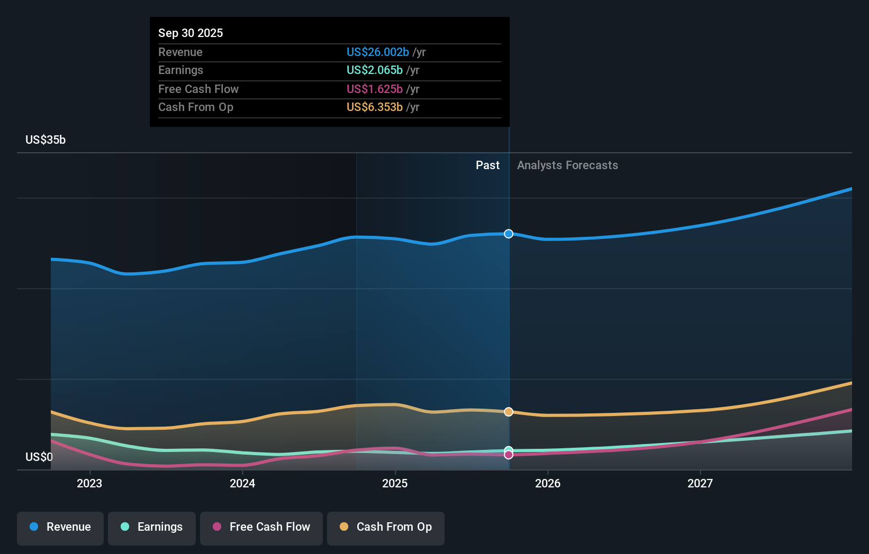Toggle the Revenue series visibility
This screenshot has height=554, width=869.
point(60,528)
